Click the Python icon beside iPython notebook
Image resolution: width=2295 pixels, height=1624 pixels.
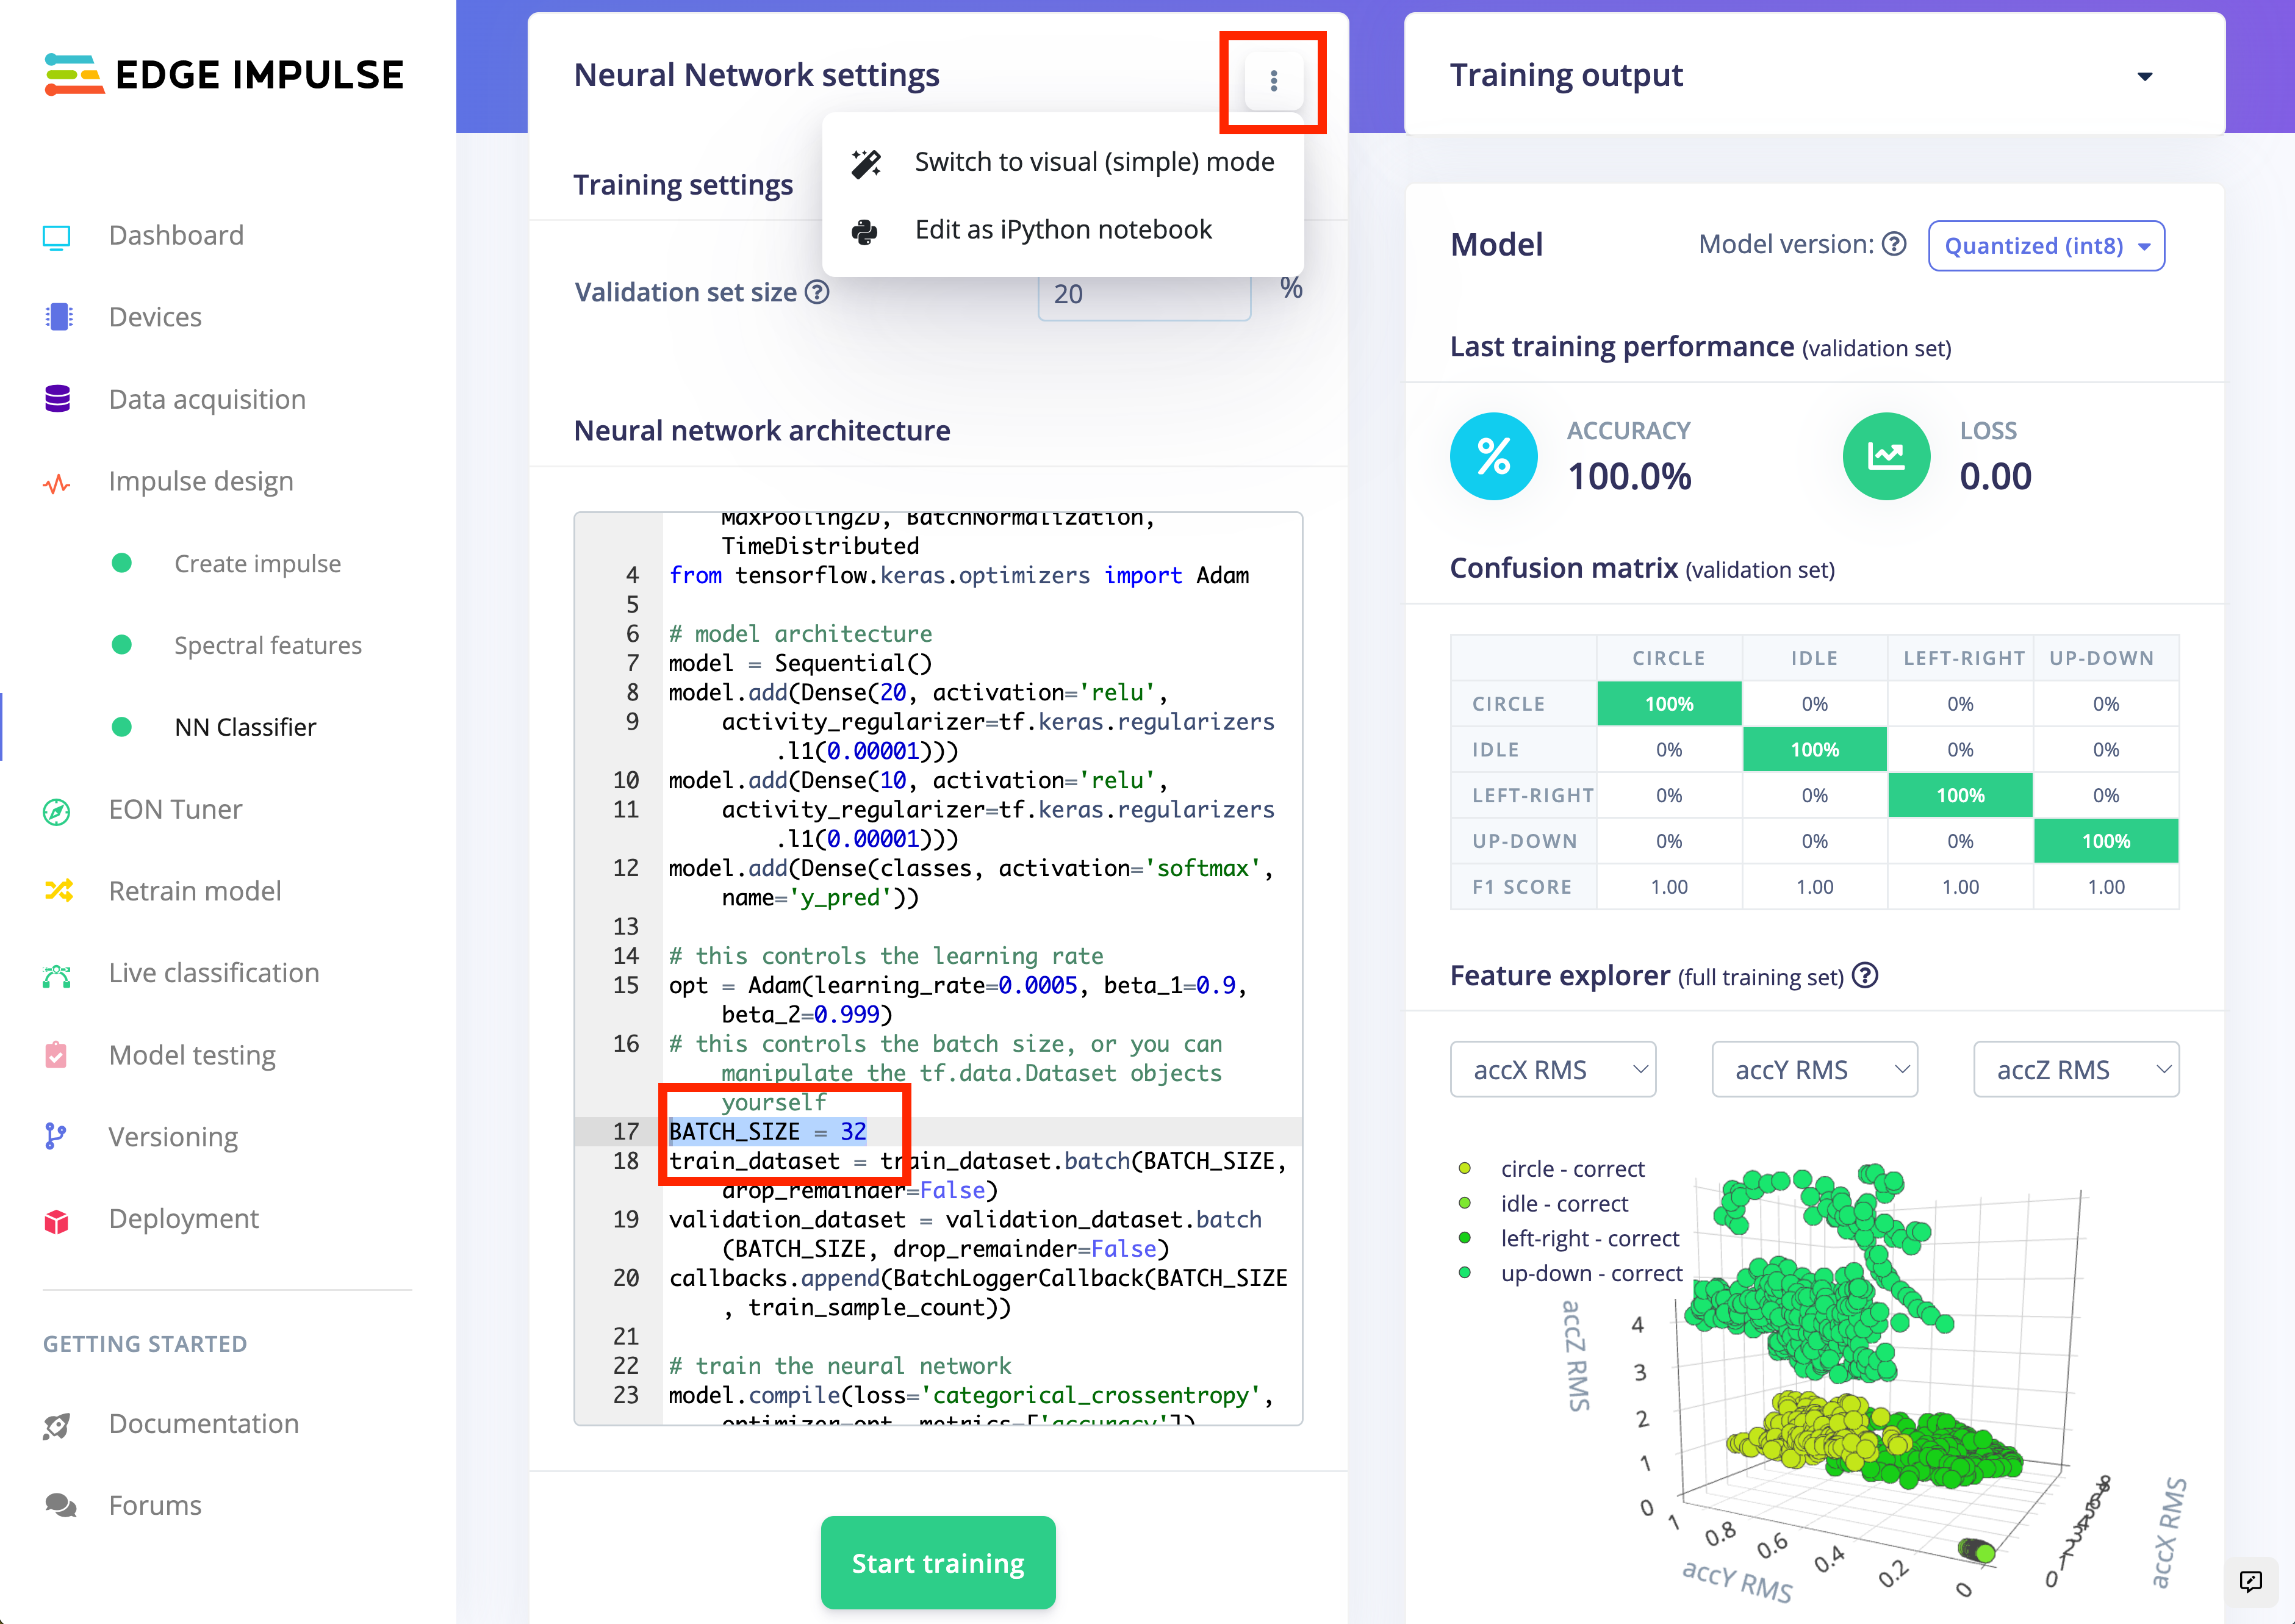(x=865, y=231)
